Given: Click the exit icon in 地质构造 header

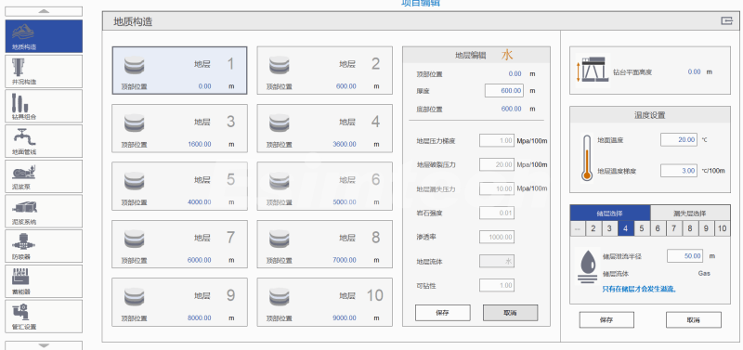Looking at the screenshot, I should 726,20.
